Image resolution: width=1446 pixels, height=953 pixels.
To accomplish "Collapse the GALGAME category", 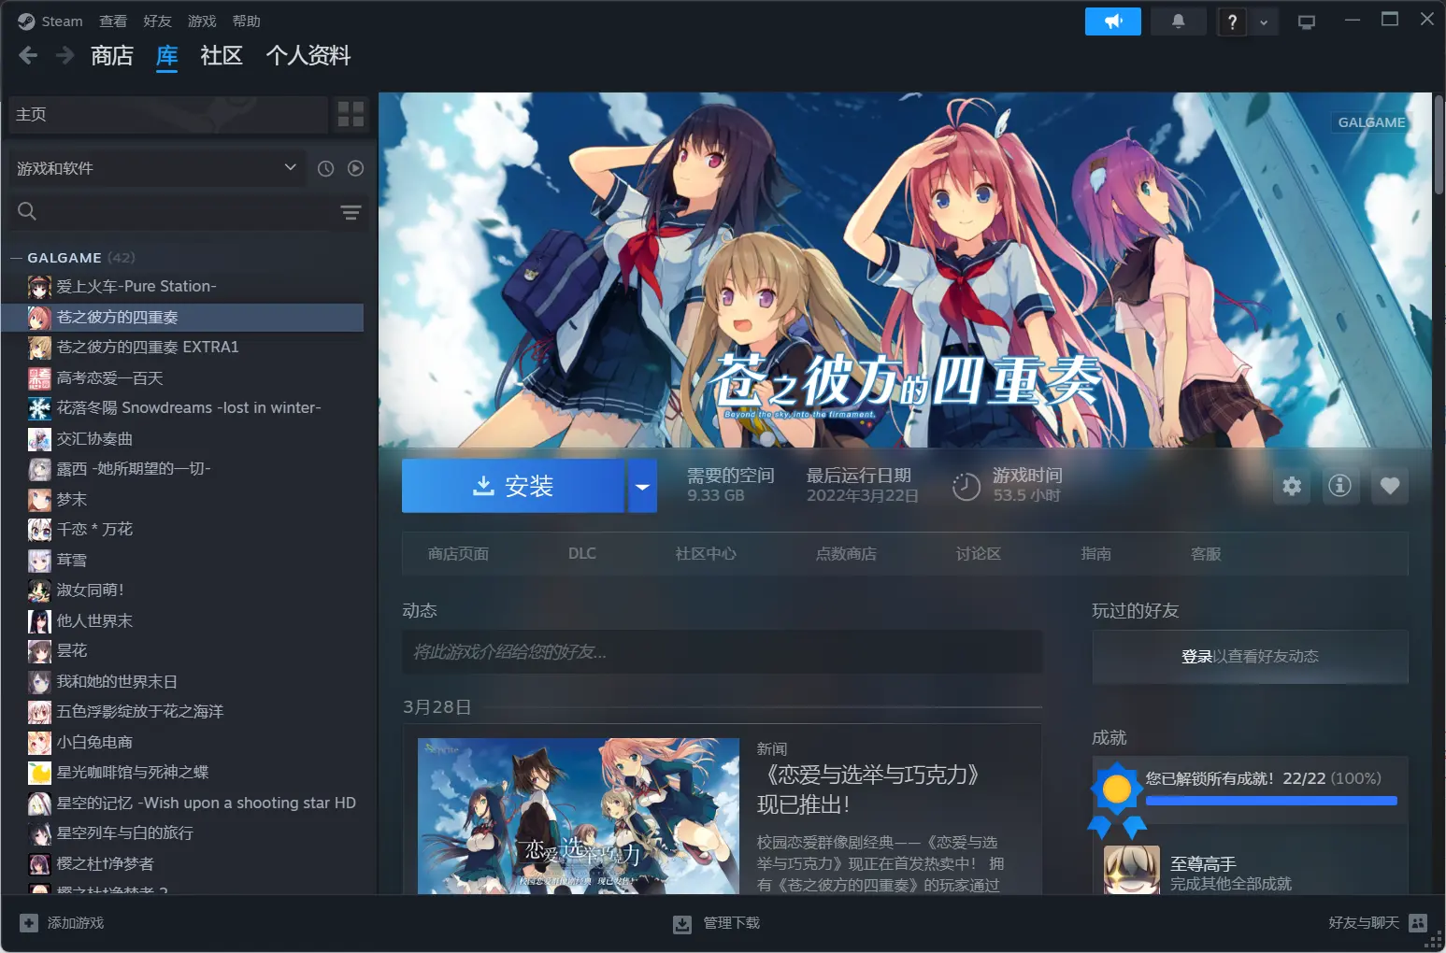I will (x=16, y=258).
